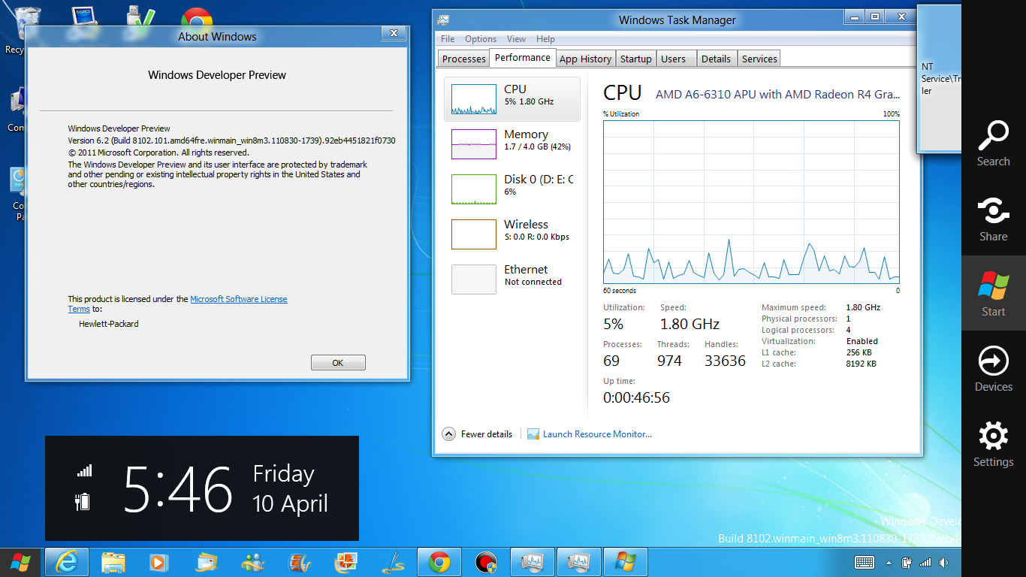Open Windows Live Messenger from the taskbar

click(252, 562)
